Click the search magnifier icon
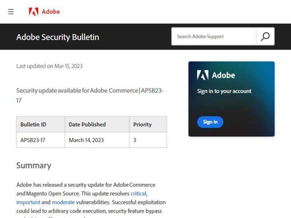This screenshot has height=218, width=291. [x=265, y=36]
